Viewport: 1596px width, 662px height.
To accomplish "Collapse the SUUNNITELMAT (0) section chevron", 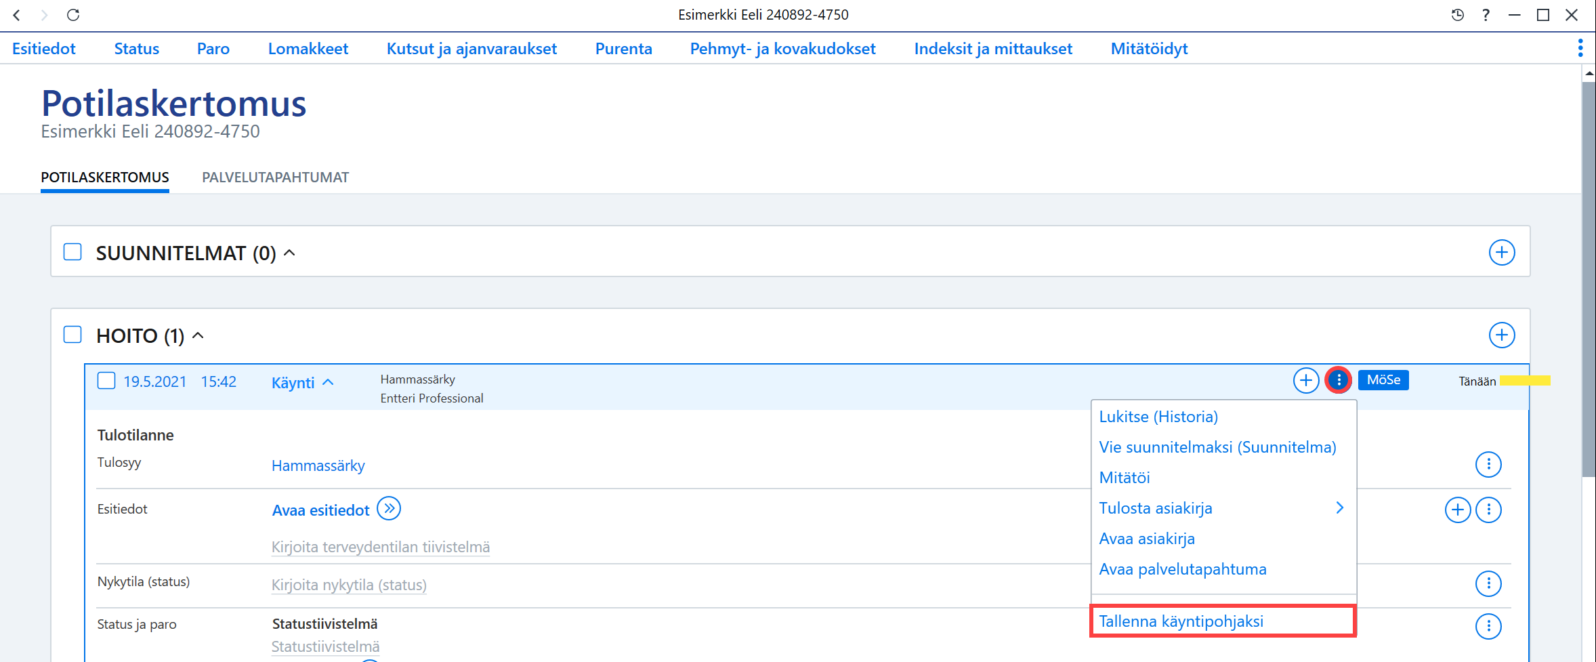I will point(289,253).
